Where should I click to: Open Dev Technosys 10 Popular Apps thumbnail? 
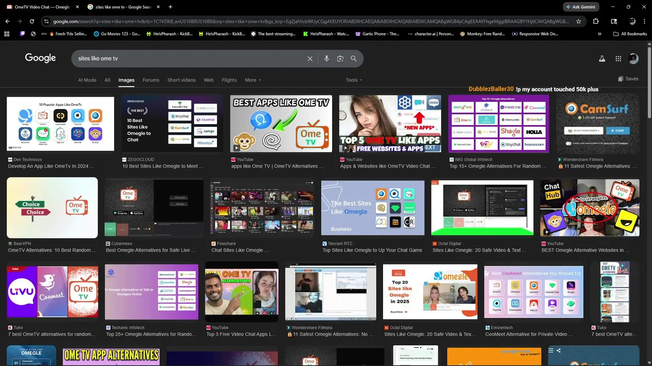60,124
